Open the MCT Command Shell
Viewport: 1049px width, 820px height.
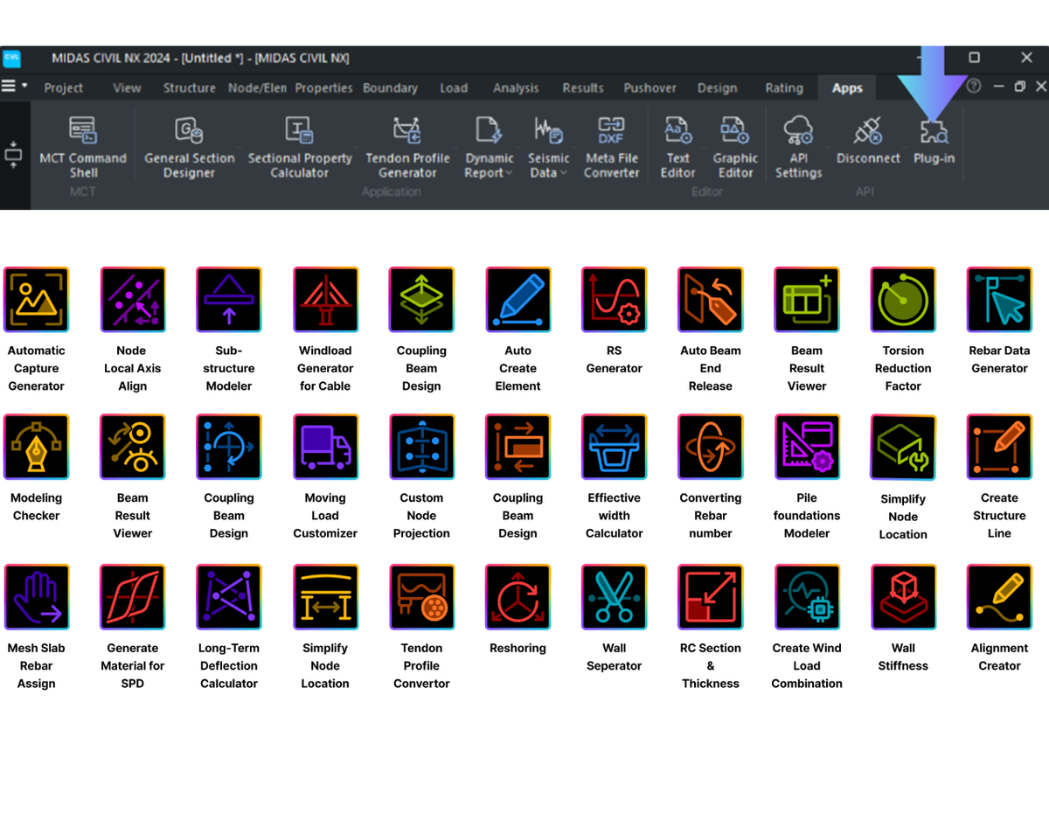[x=83, y=146]
